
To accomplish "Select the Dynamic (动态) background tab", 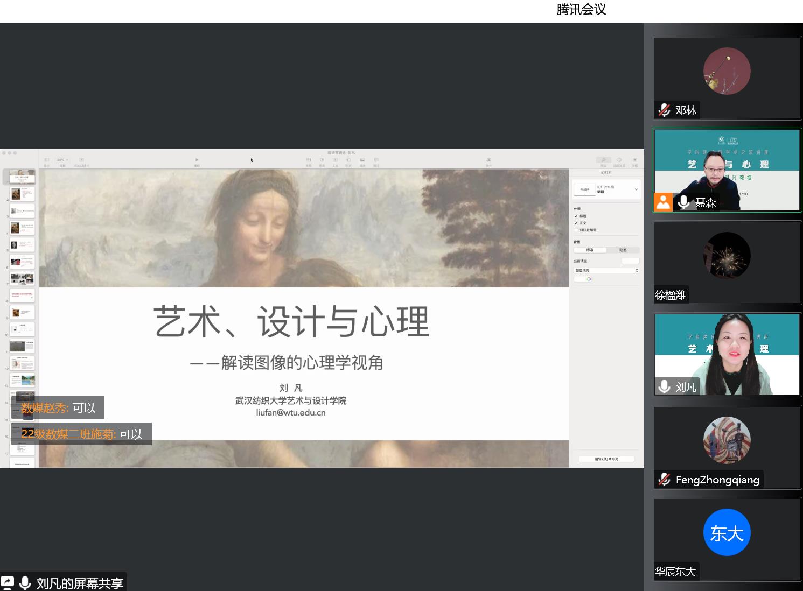I will [x=623, y=250].
